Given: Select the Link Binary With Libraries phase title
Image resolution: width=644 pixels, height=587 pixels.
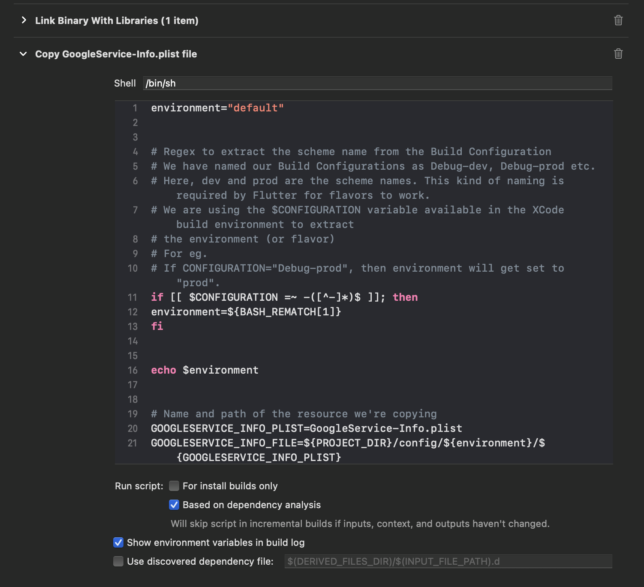Looking at the screenshot, I should 117,20.
